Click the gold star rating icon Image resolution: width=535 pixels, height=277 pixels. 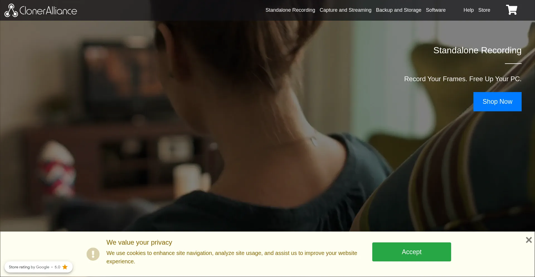click(x=65, y=267)
